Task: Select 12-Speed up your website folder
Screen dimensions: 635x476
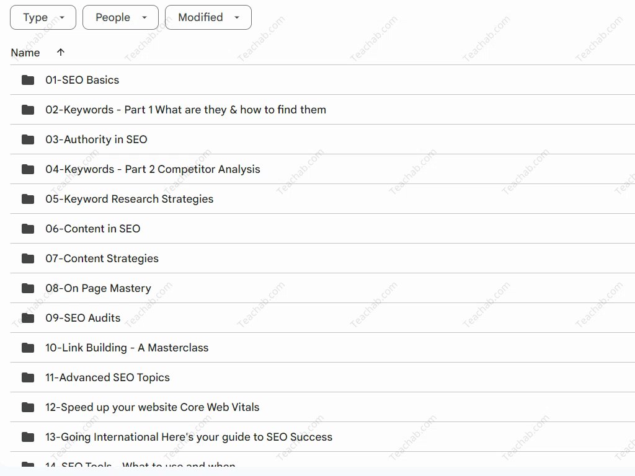Action: coord(152,407)
